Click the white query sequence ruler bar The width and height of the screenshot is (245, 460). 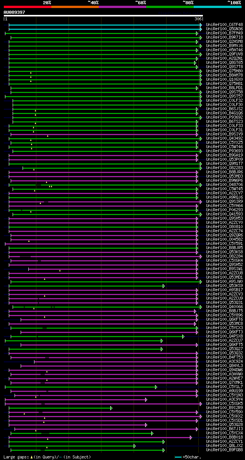click(103, 16)
